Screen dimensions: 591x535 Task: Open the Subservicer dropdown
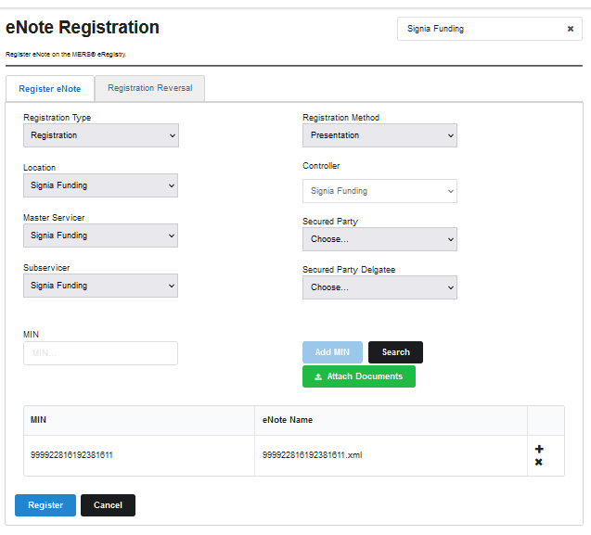tap(100, 286)
